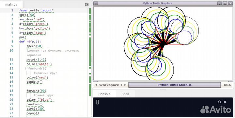Open the console search icon
The image size is (235, 118).
(220, 102)
